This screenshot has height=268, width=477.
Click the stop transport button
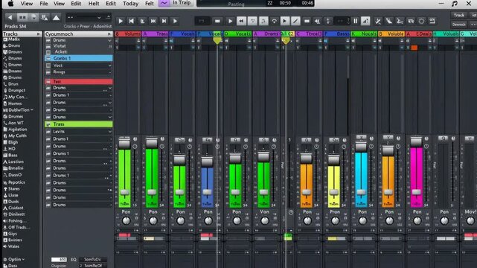pos(217,21)
